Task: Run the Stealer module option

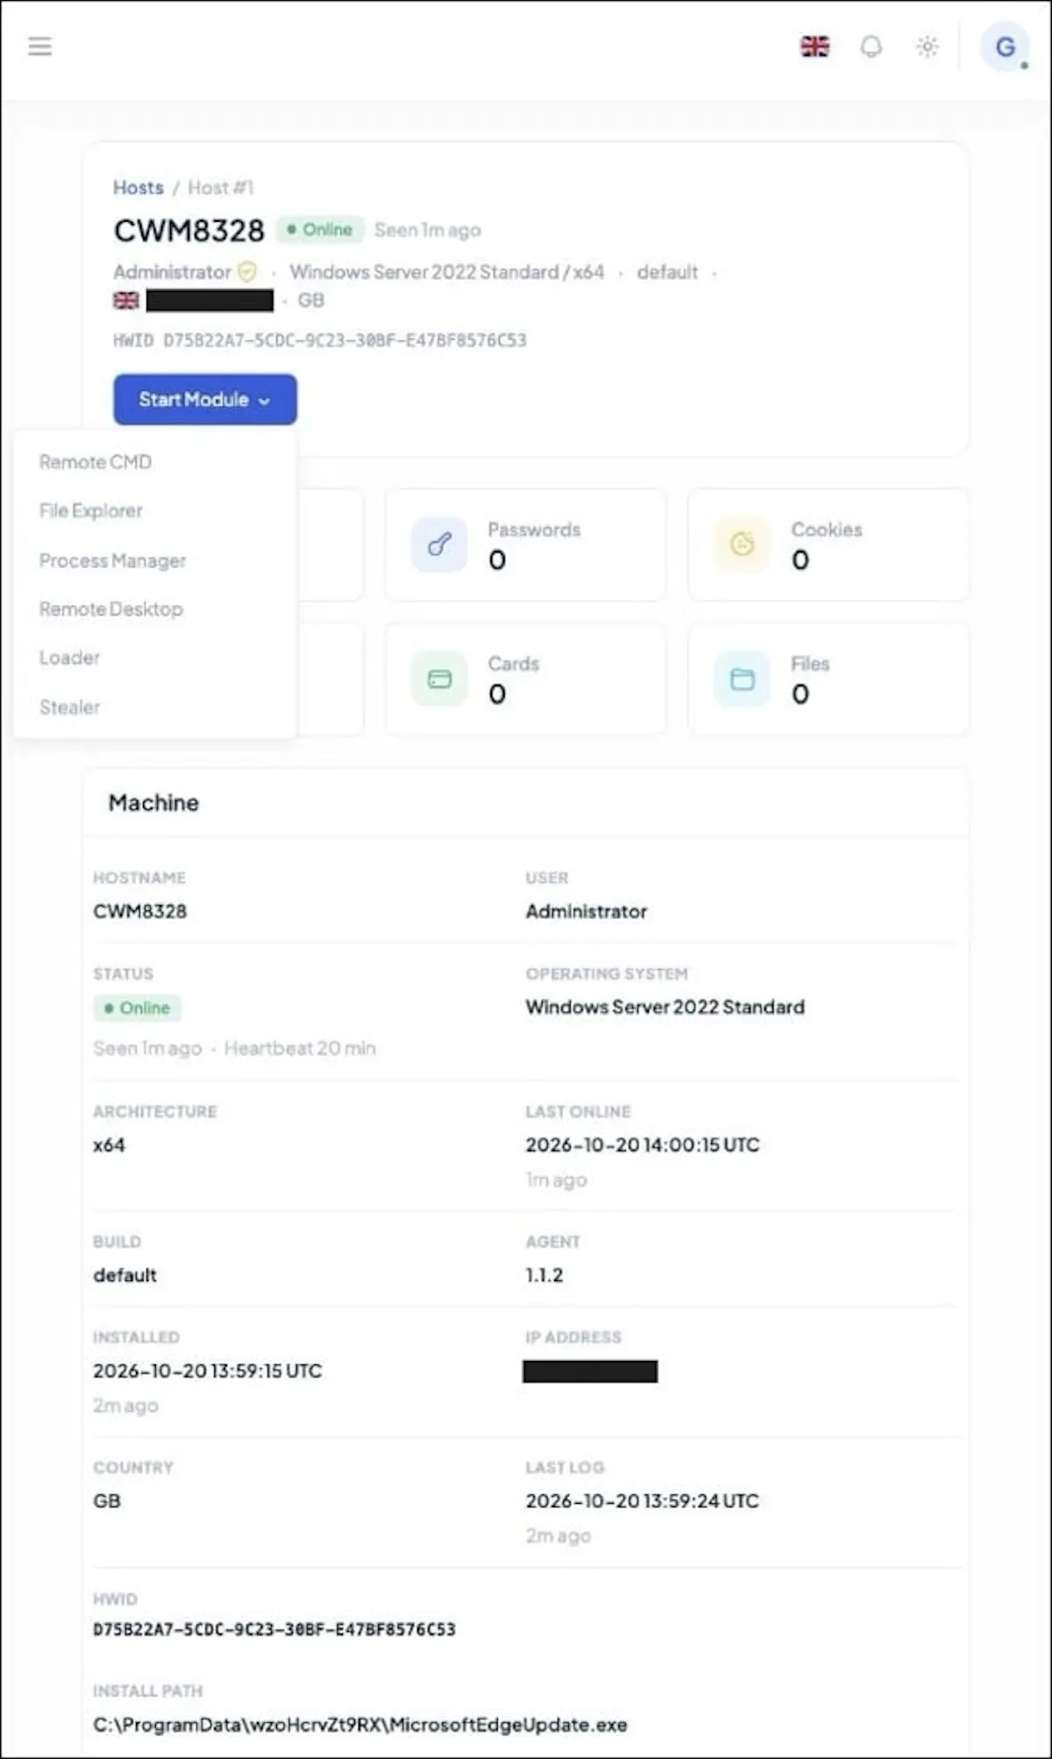Action: tap(69, 707)
